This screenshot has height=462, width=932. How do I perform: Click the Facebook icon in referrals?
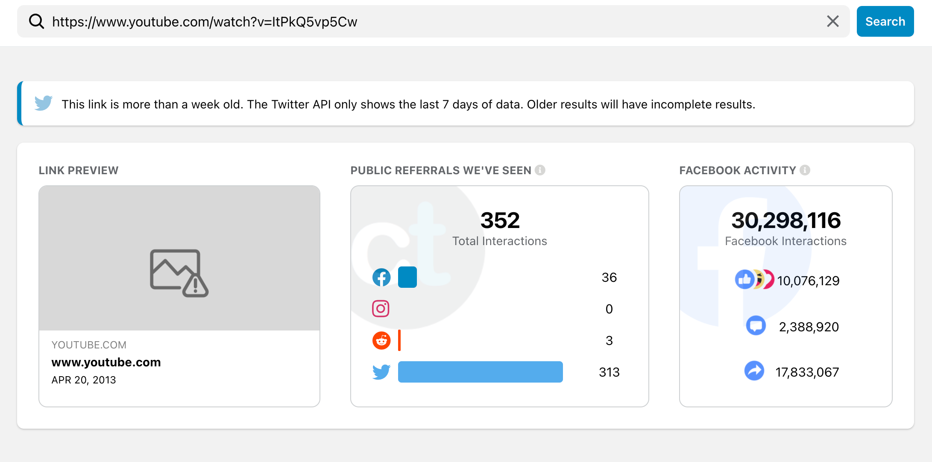(x=381, y=278)
